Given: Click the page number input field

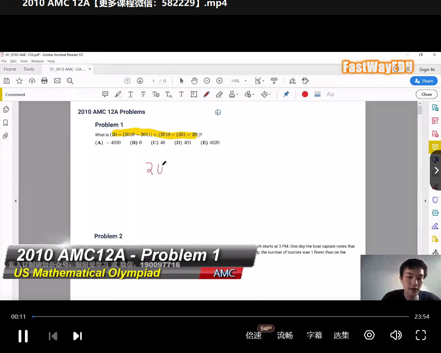Looking at the screenshot, I should tap(153, 81).
